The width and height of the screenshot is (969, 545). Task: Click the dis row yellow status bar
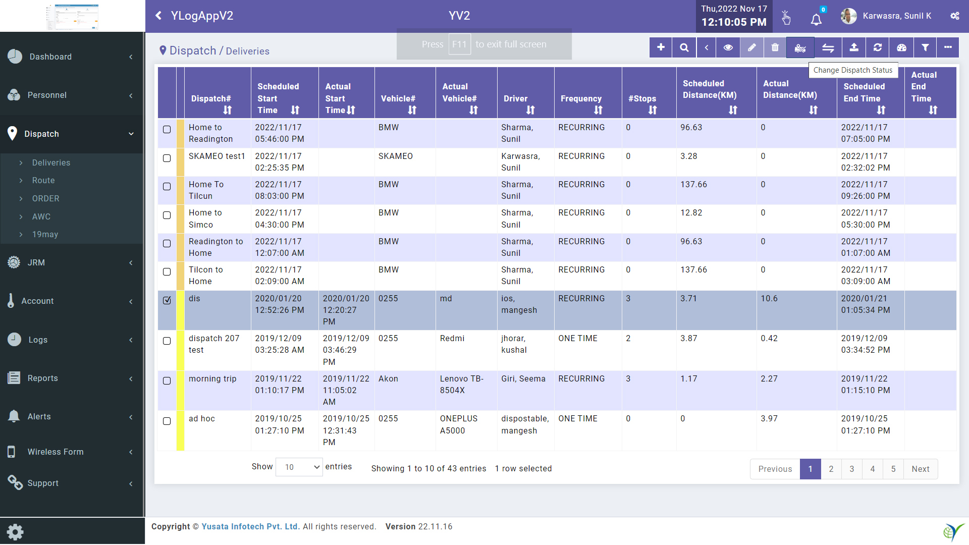[180, 310]
